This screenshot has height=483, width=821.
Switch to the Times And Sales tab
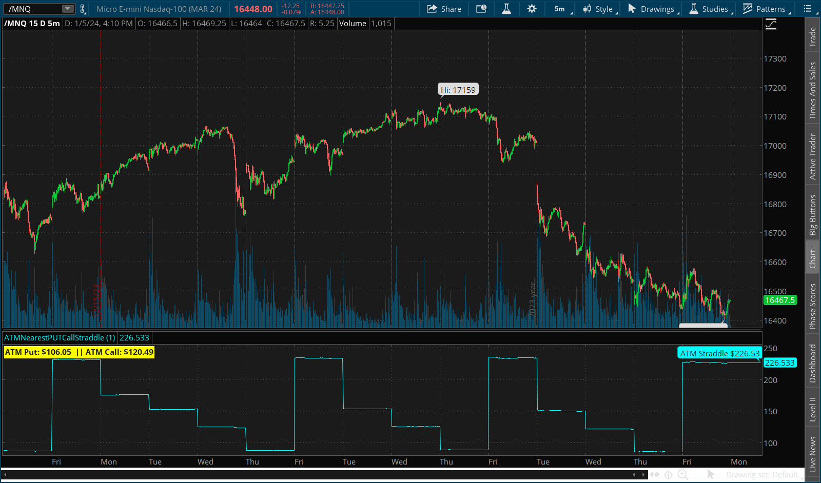[812, 91]
